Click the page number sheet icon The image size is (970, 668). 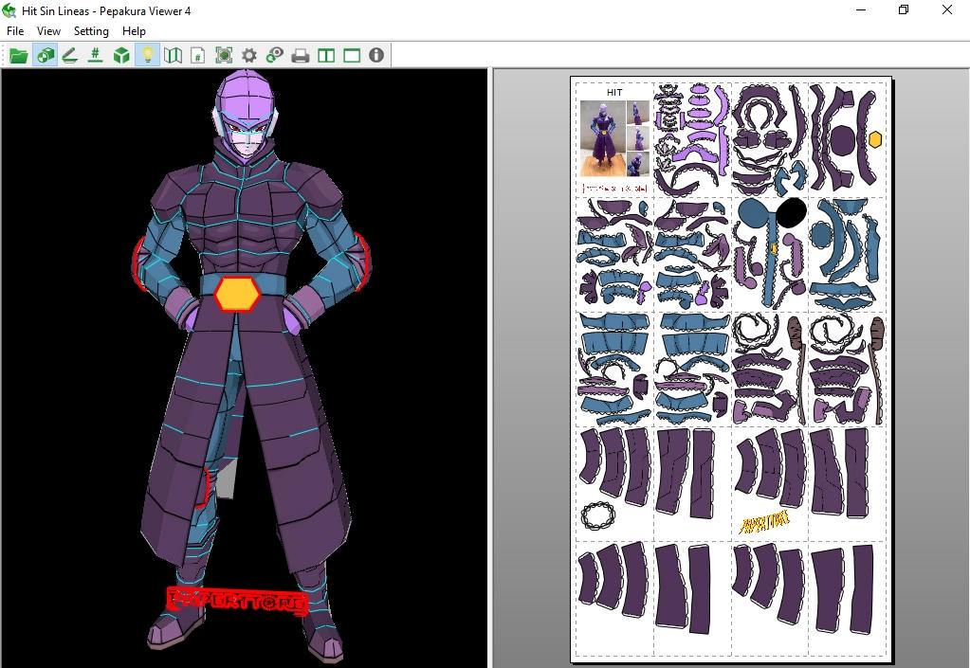coord(197,56)
